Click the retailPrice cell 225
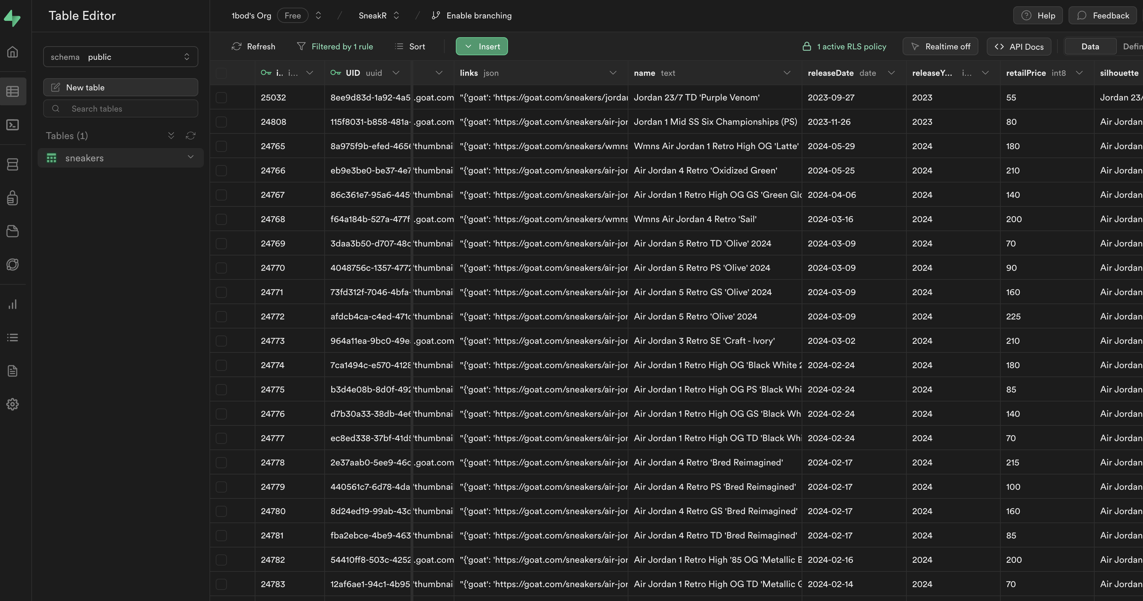1143x601 pixels. pos(1047,316)
